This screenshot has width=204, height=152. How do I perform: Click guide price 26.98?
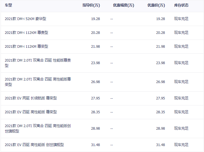click(95, 82)
